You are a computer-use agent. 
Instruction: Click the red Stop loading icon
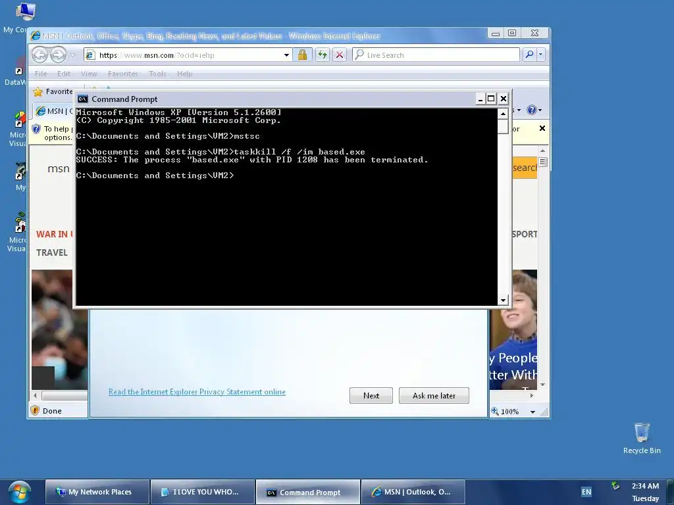340,55
